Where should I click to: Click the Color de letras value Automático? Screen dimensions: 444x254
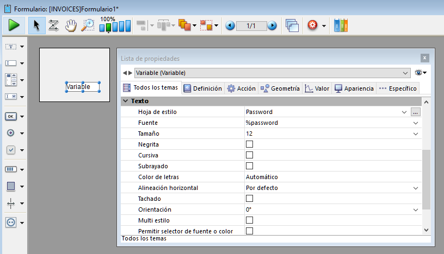coord(262,177)
